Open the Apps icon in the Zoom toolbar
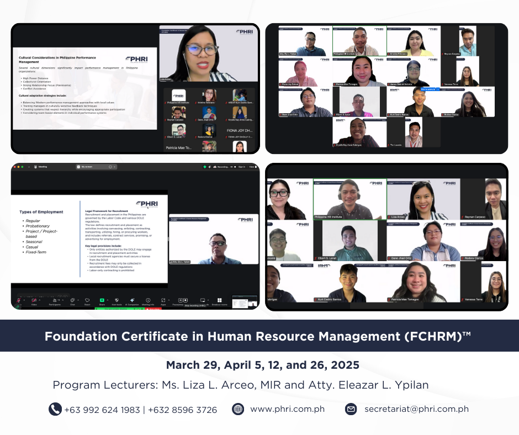 (x=163, y=300)
